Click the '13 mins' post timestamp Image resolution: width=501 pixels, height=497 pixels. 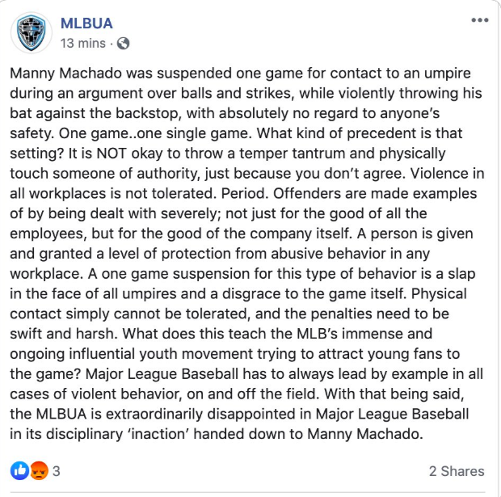click(x=82, y=44)
